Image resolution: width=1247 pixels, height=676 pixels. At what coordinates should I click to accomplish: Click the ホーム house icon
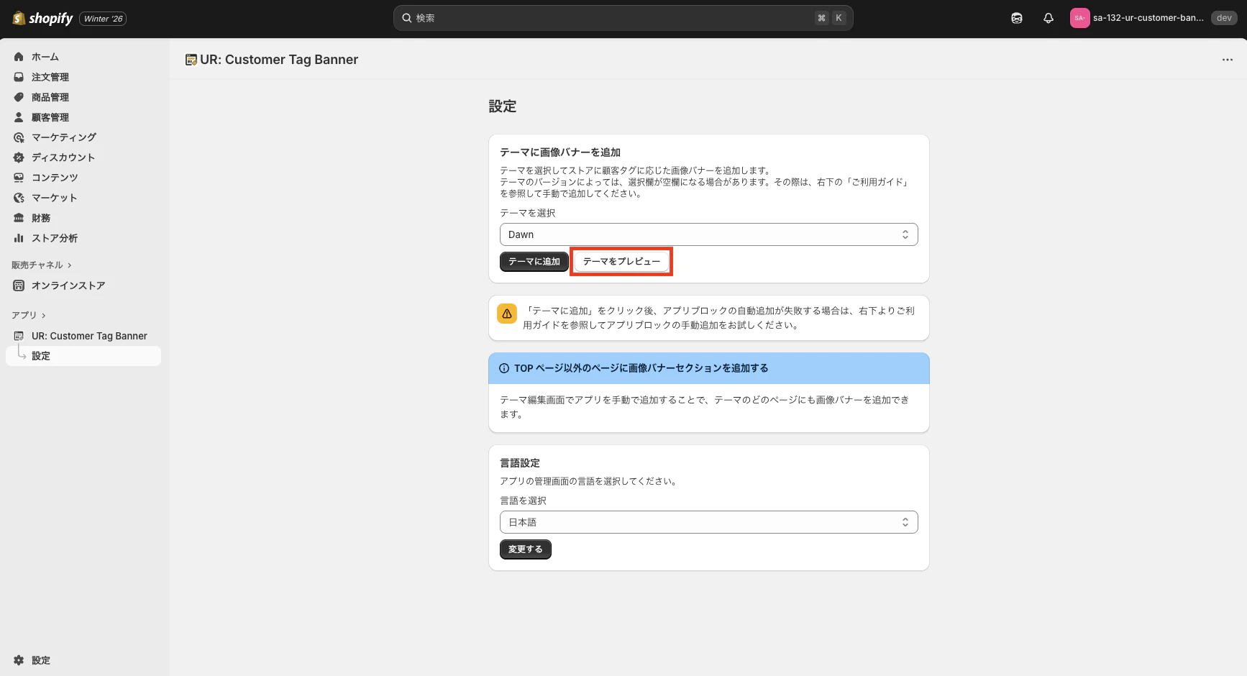click(x=19, y=57)
